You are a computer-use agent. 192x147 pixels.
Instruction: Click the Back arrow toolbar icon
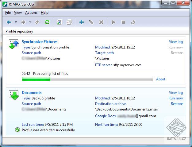point(9,22)
